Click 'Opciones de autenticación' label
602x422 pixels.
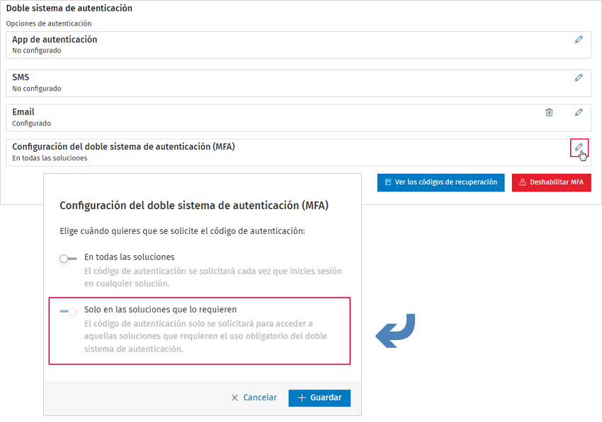[x=49, y=23]
